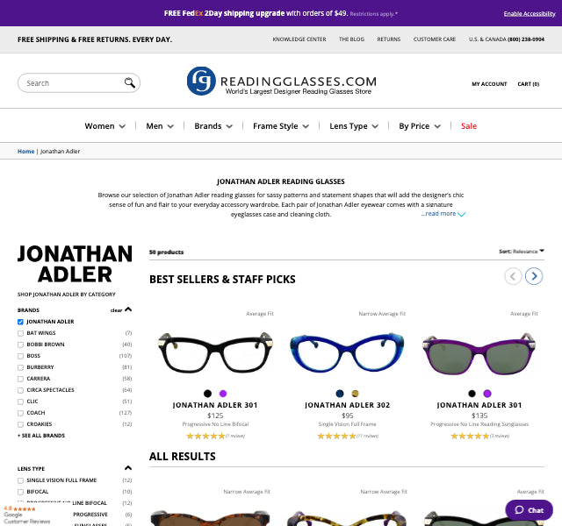The image size is (562, 526).
Task: View star rating of $125 Jonathan Adler 301
Action: 205,436
